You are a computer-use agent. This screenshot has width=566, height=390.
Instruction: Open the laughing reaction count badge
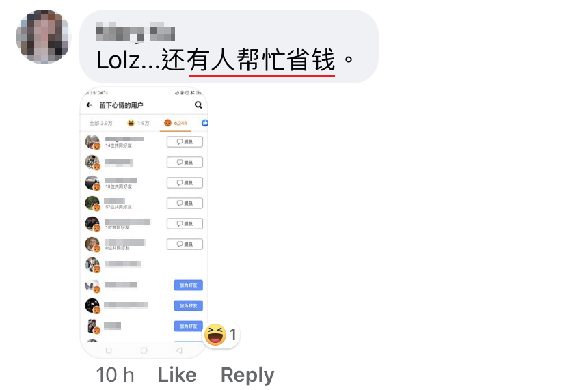tap(221, 335)
